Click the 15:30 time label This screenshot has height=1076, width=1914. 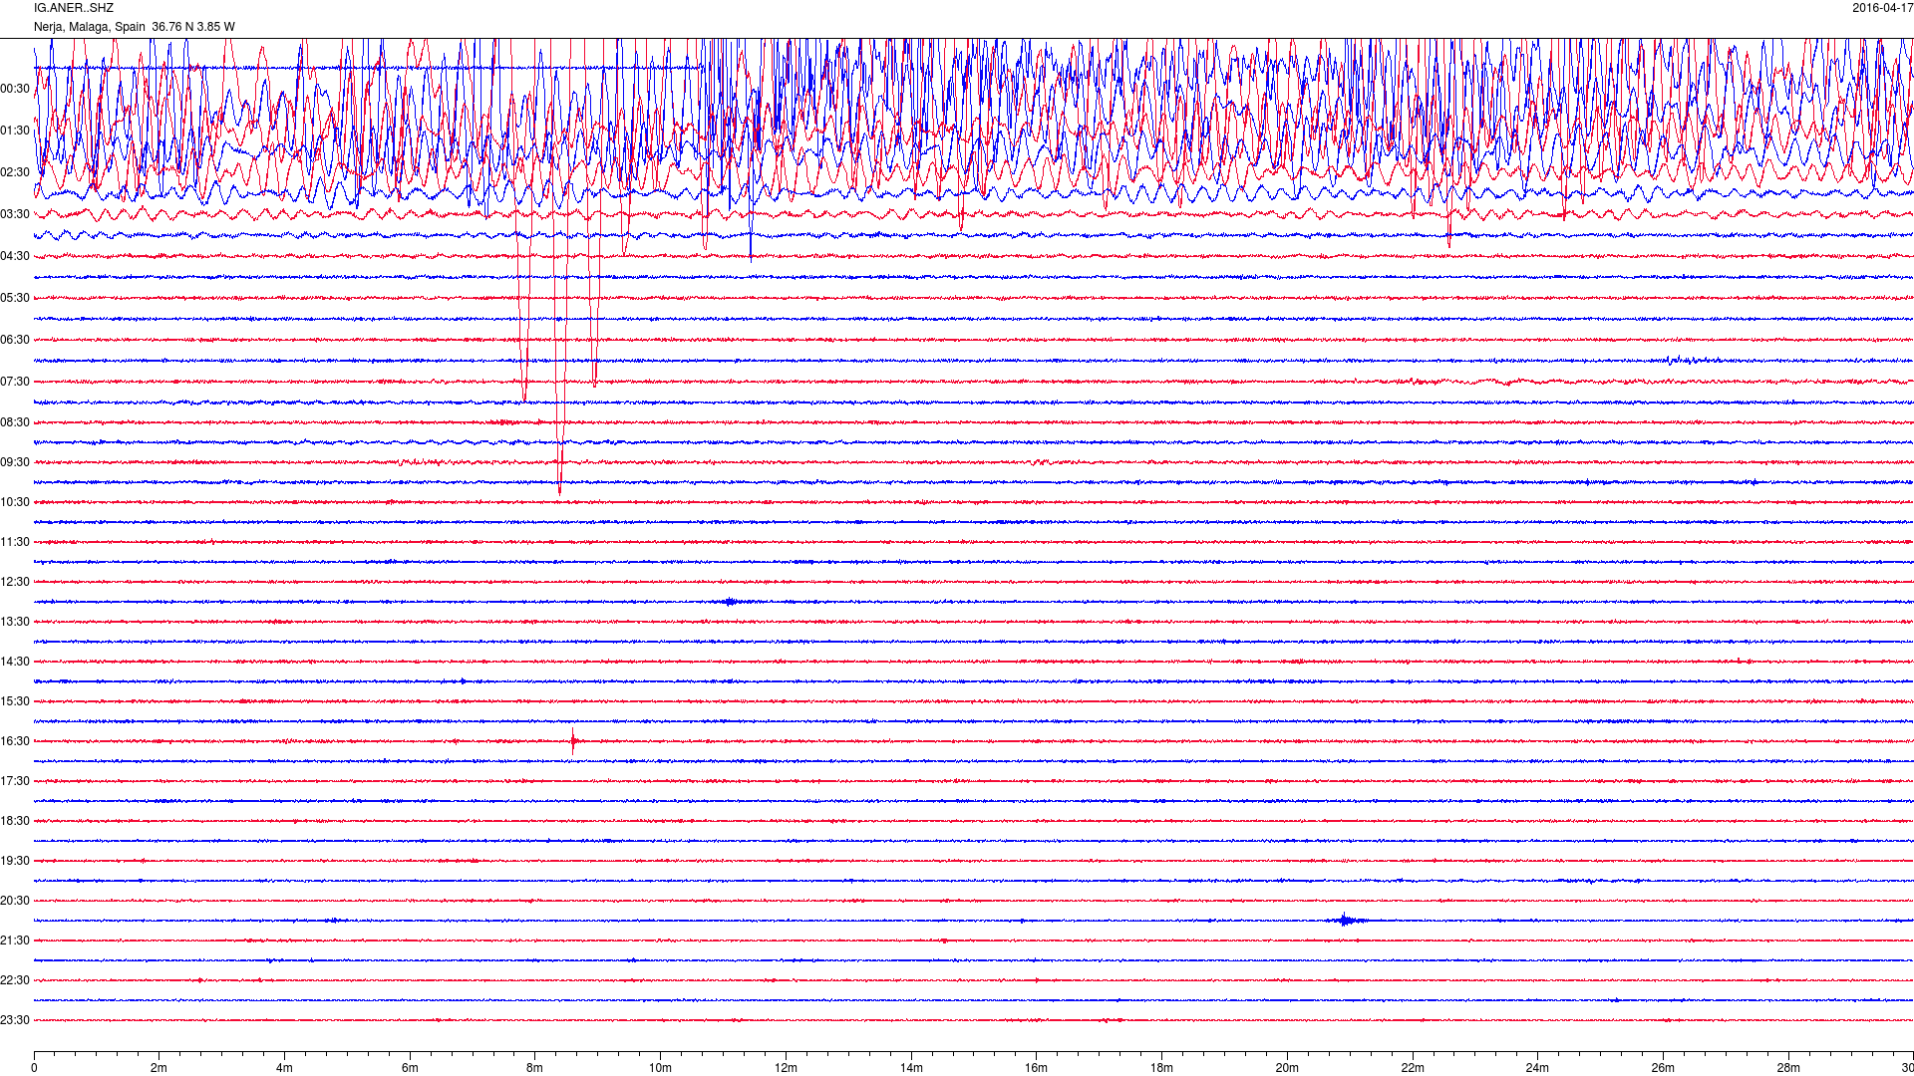click(x=15, y=701)
